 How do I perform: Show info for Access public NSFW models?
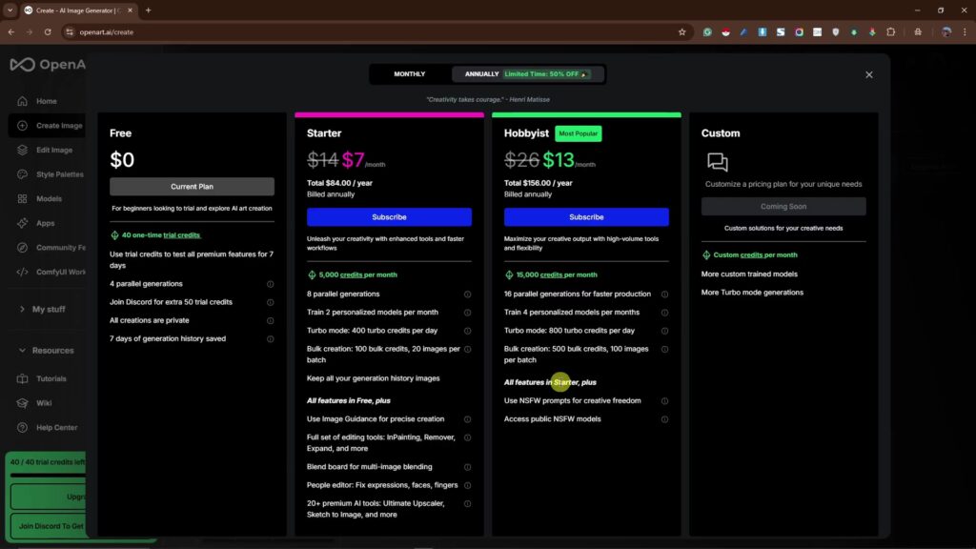[x=664, y=419]
